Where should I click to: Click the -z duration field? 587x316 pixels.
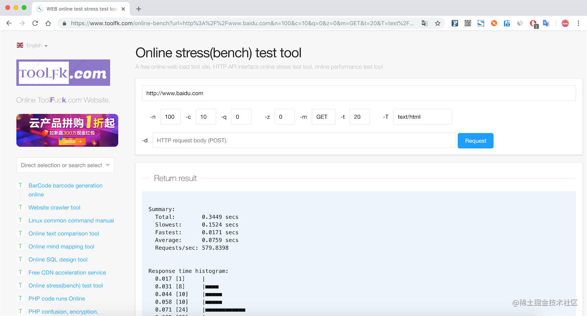click(285, 117)
